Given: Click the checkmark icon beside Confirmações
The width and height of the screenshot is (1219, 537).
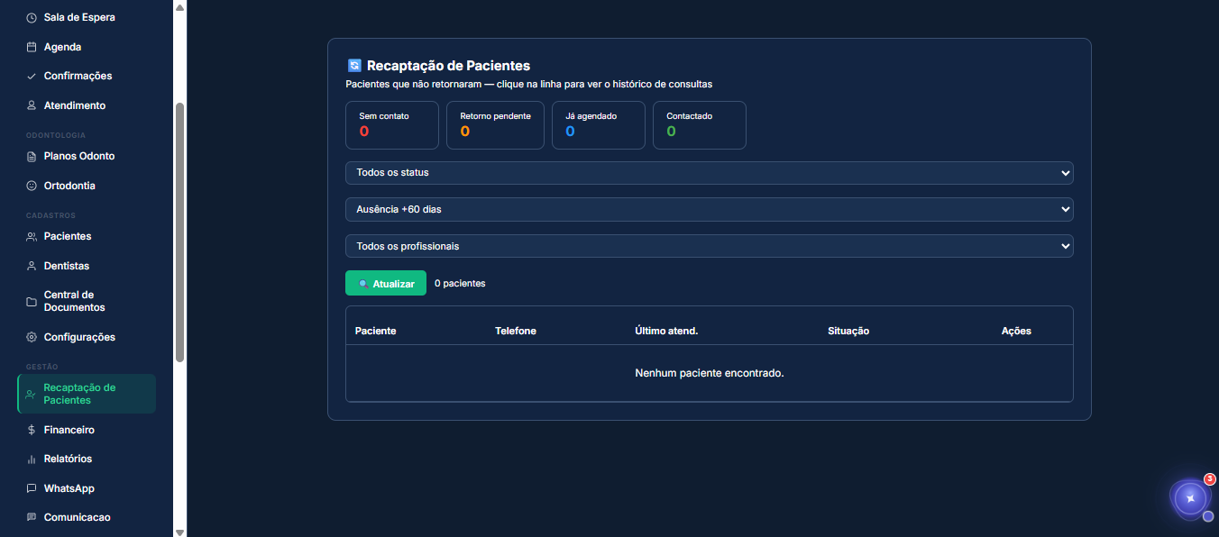Looking at the screenshot, I should pos(32,77).
